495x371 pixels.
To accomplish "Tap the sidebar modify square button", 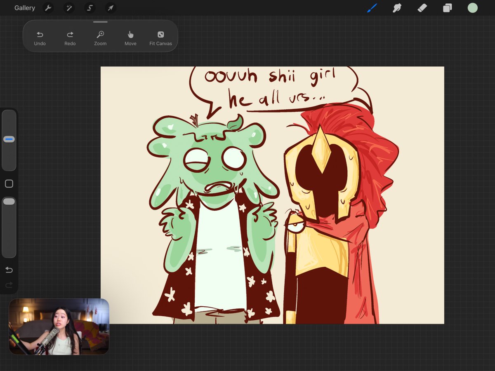I will coord(9,184).
